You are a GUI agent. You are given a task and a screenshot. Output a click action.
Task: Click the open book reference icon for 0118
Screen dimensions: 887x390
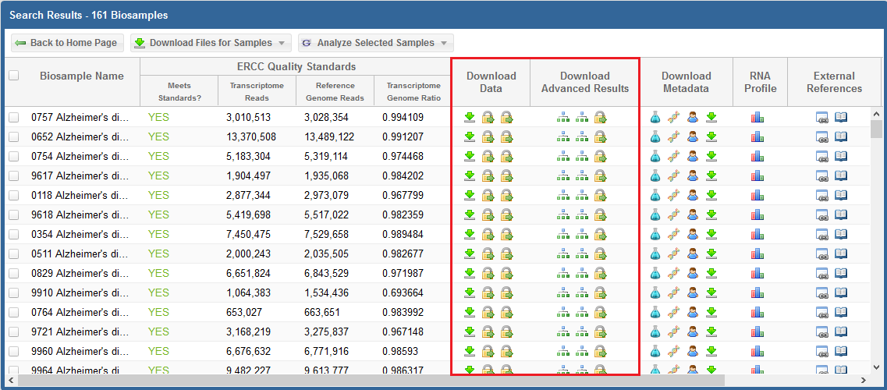point(841,195)
